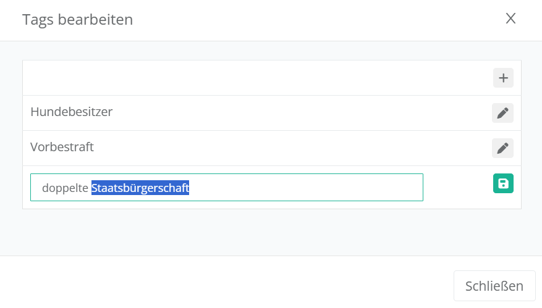The height and width of the screenshot is (308, 542).
Task: Click blank space in the Vorbestraft row
Action: tap(297, 148)
